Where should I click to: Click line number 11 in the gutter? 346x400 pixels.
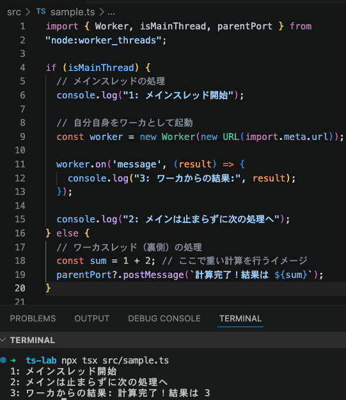pyautogui.click(x=20, y=164)
